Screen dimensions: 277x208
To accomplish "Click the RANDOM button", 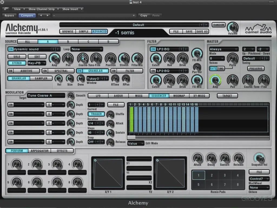I will [219, 25].
